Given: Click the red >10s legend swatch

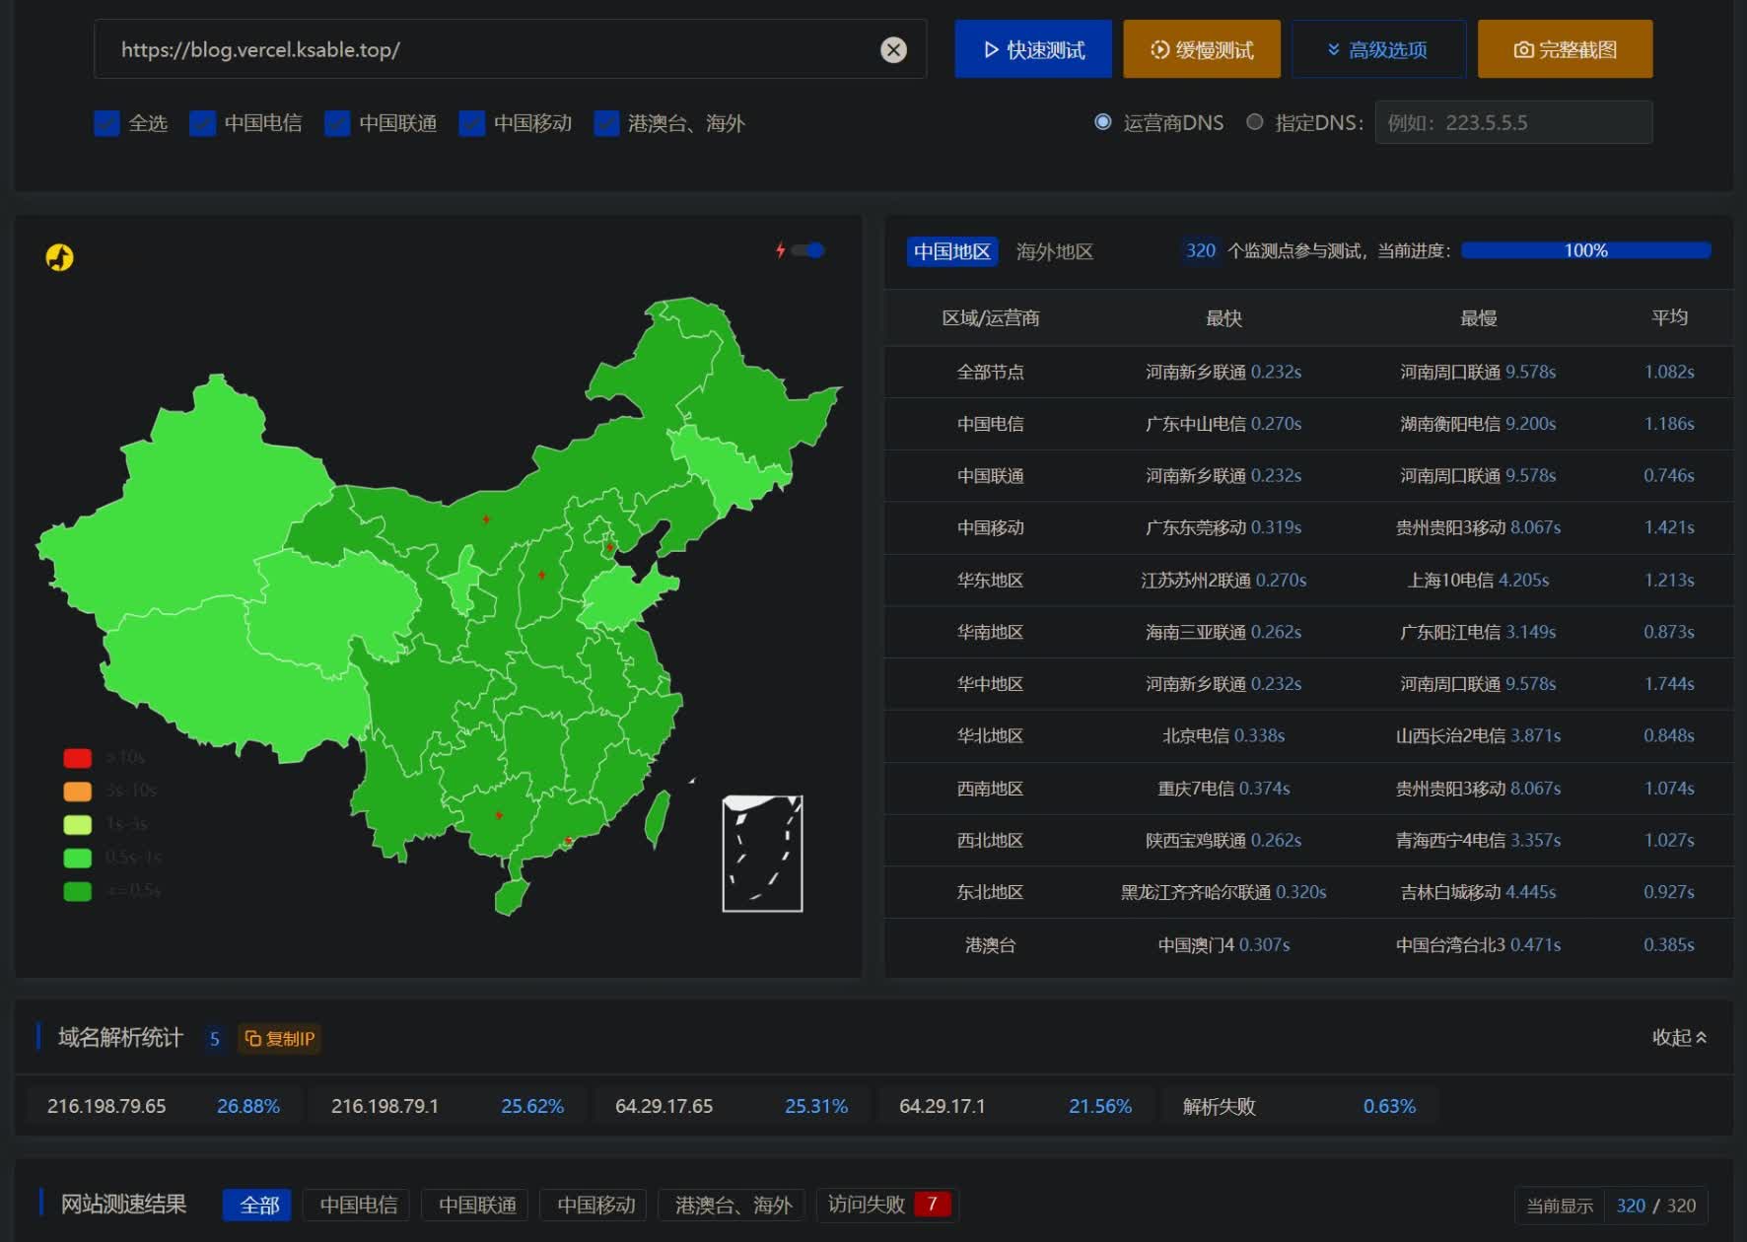Looking at the screenshot, I should (x=77, y=757).
